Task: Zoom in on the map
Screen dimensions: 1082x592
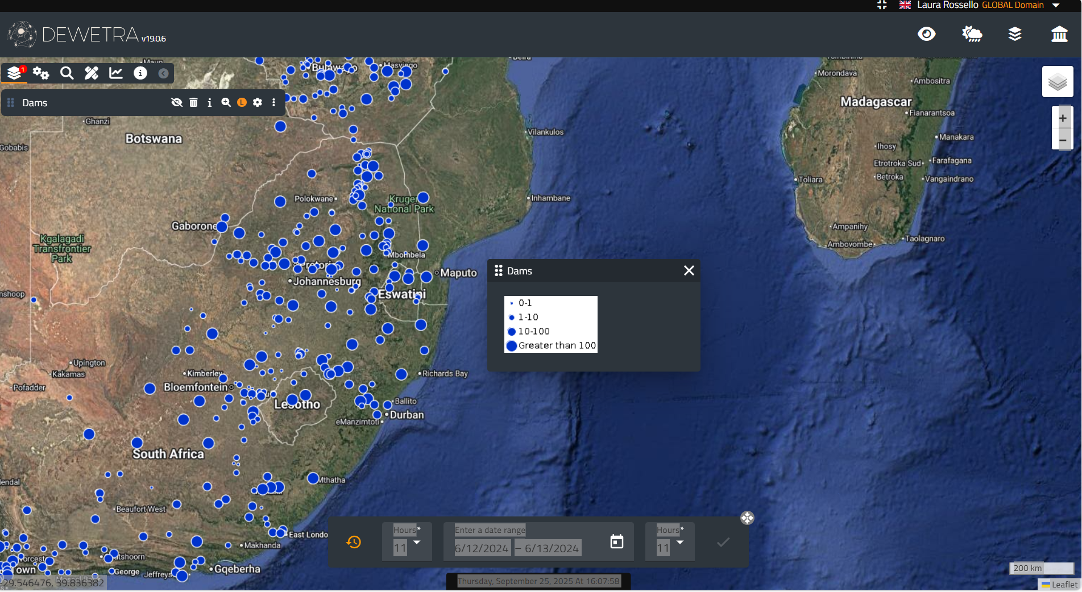Action: tap(1062, 118)
